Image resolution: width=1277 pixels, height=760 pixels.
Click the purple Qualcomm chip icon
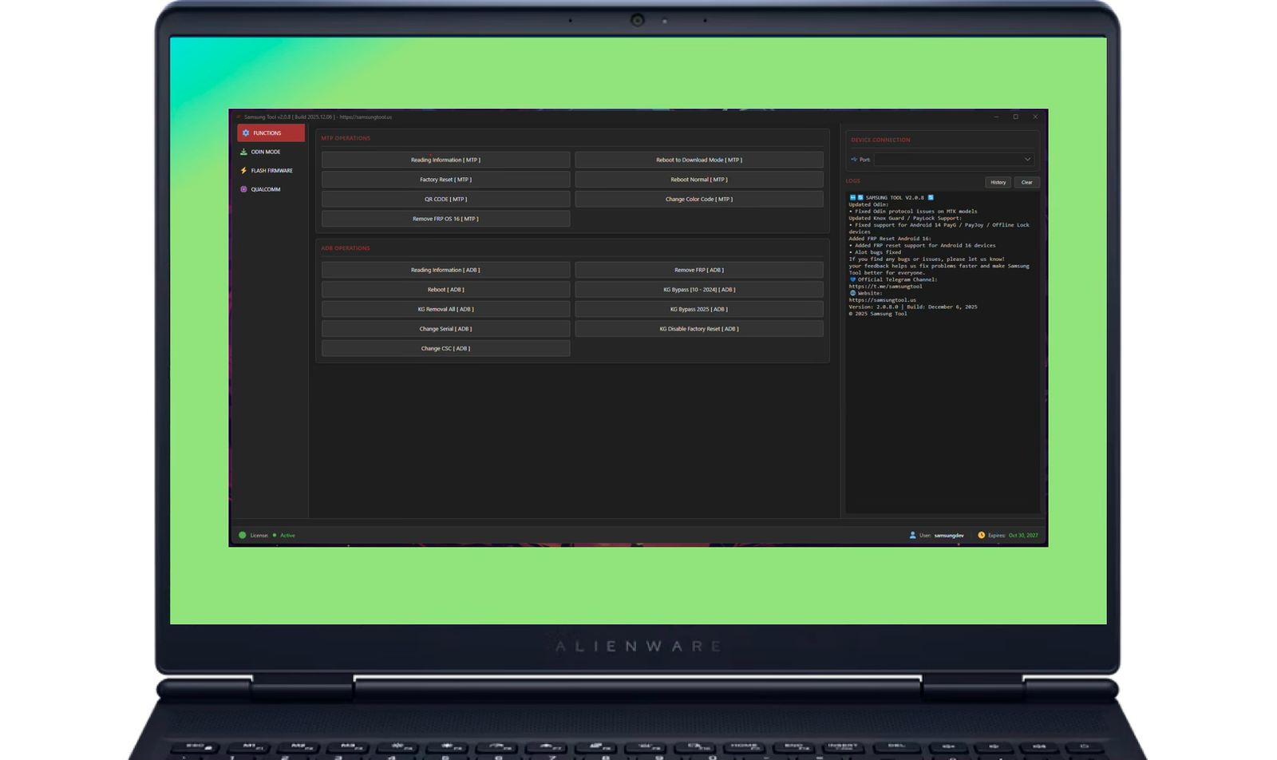243,189
